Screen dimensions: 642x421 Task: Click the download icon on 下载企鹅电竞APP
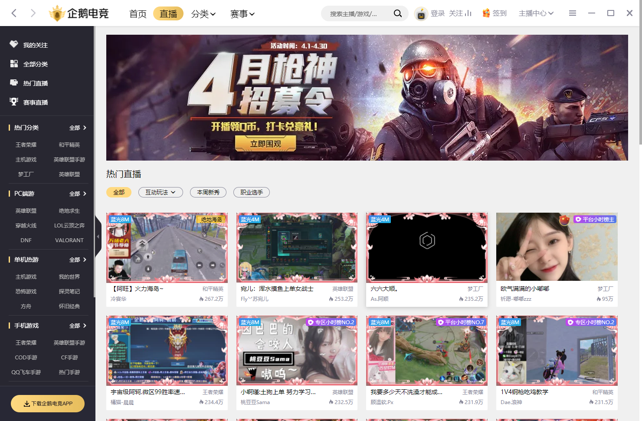click(x=27, y=404)
